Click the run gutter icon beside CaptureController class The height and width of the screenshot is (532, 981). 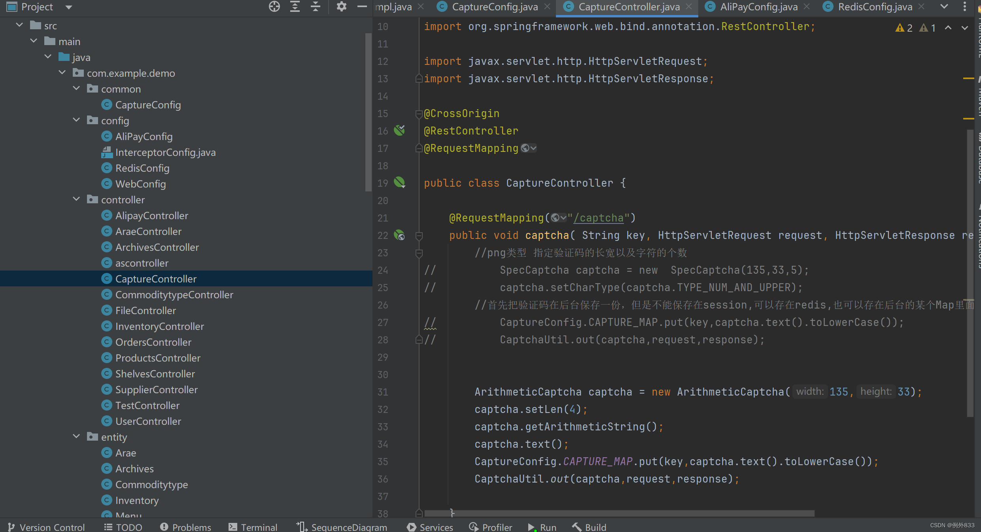399,182
